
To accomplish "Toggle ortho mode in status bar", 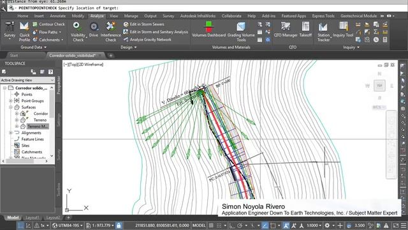I will tap(231, 226).
